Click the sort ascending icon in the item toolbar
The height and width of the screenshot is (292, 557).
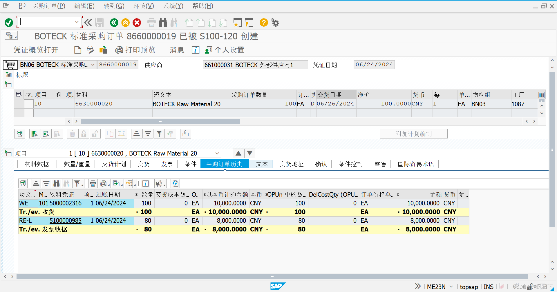click(x=136, y=134)
